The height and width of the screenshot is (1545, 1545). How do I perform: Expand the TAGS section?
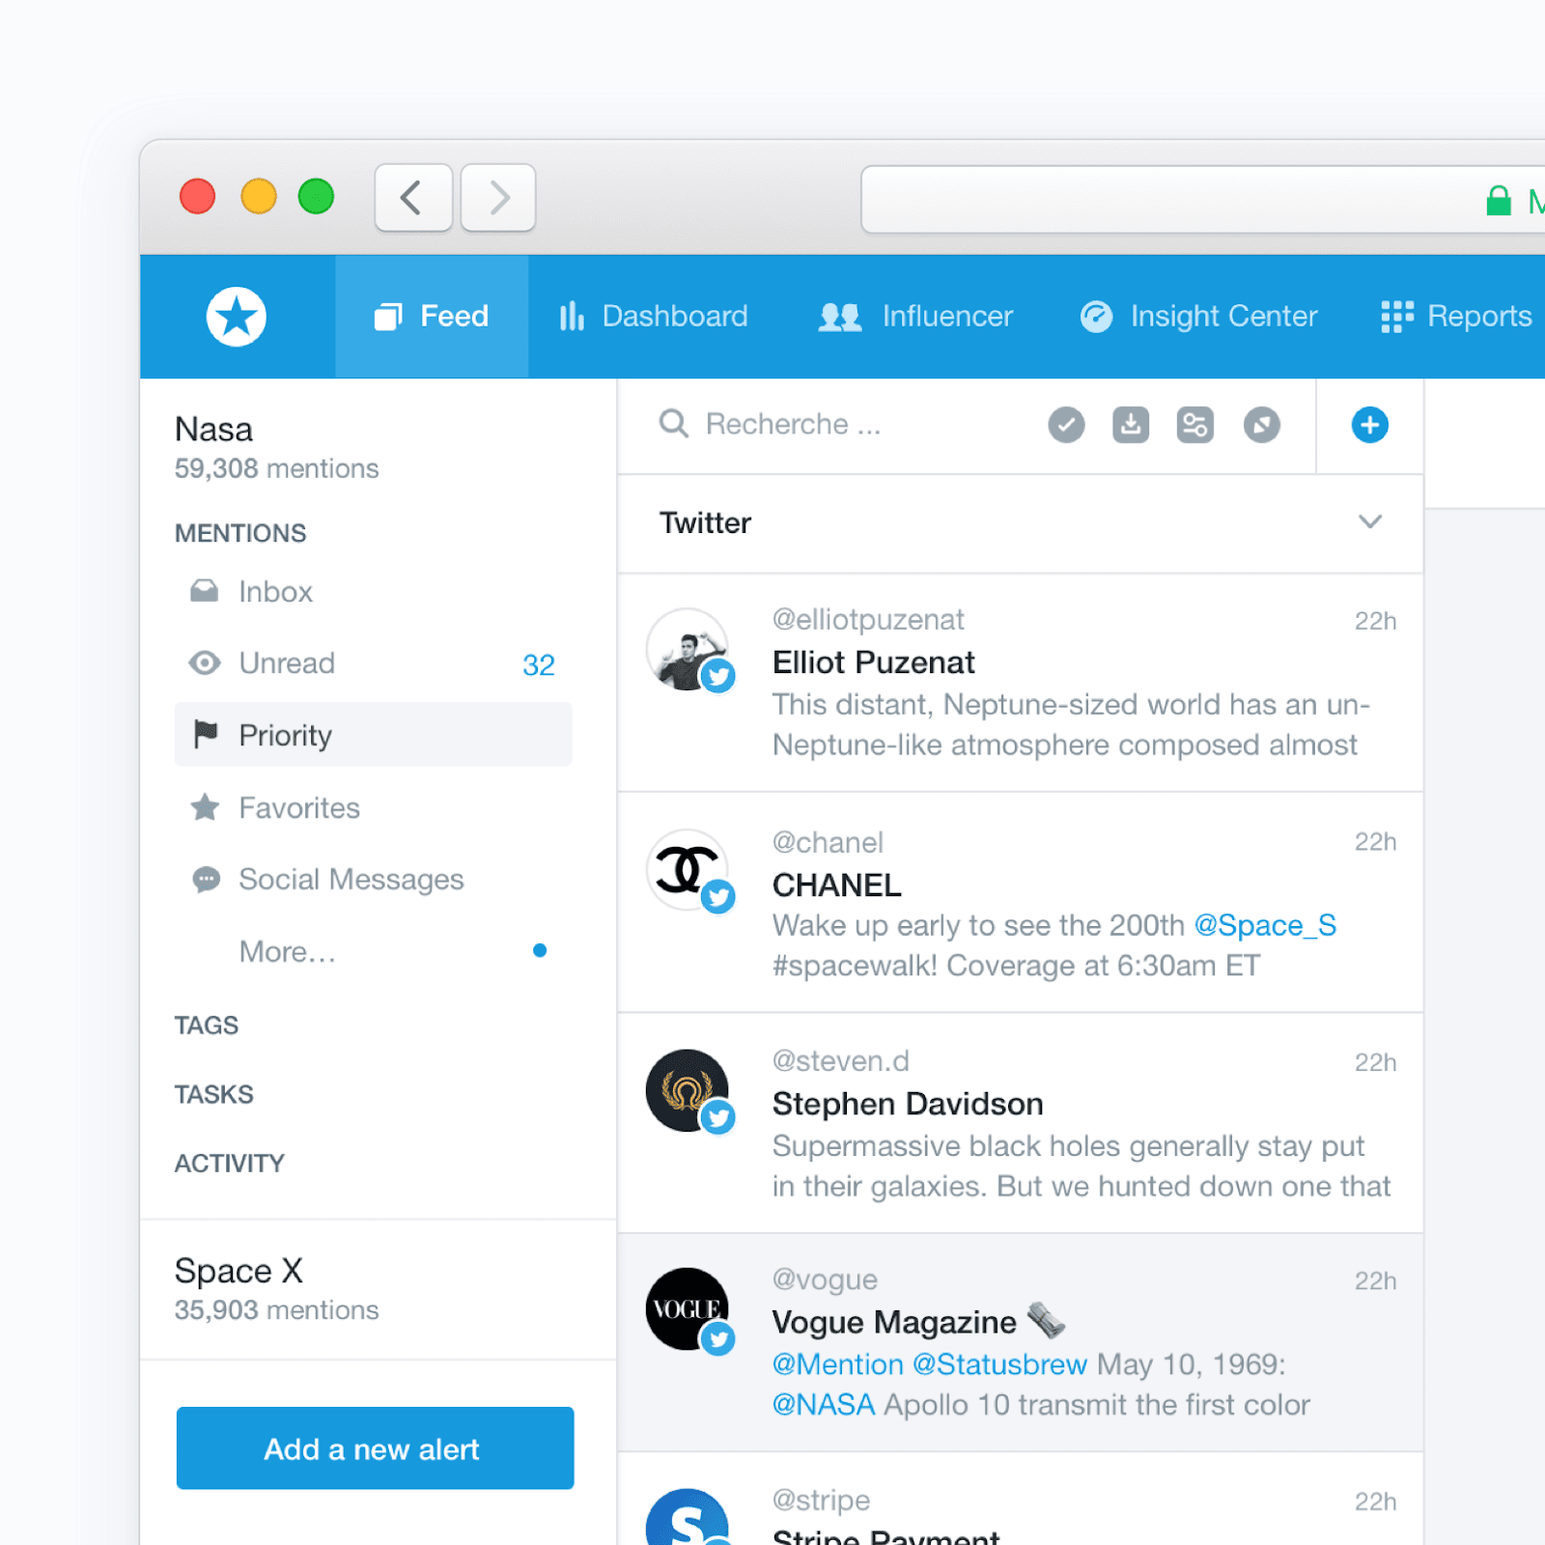[x=207, y=1025]
